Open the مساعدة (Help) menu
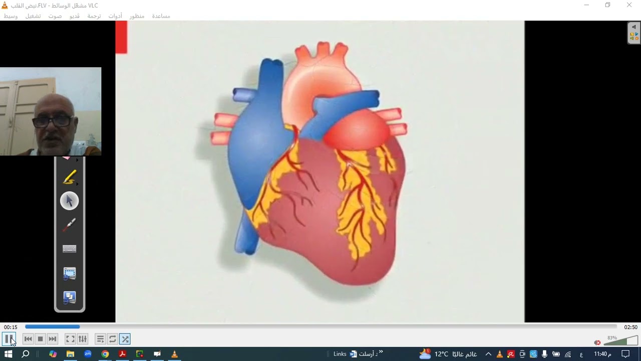This screenshot has width=641, height=361. (x=161, y=16)
